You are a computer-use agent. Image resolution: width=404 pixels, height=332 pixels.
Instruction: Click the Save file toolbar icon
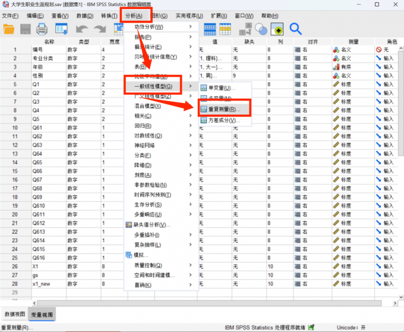26,29
